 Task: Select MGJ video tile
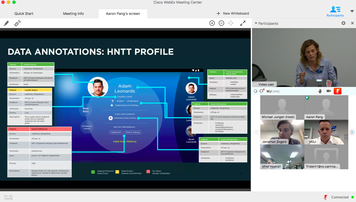click(326, 132)
